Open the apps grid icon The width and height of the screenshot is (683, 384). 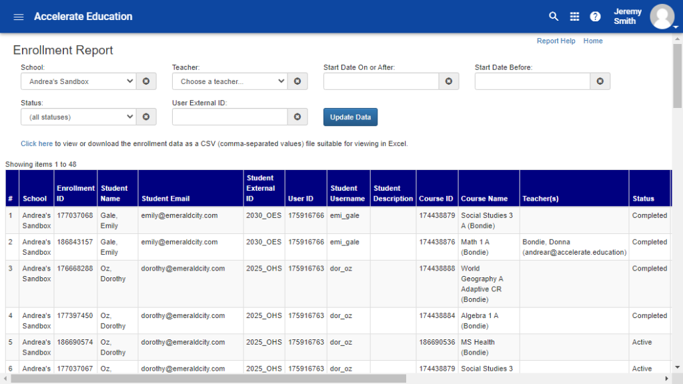(574, 17)
